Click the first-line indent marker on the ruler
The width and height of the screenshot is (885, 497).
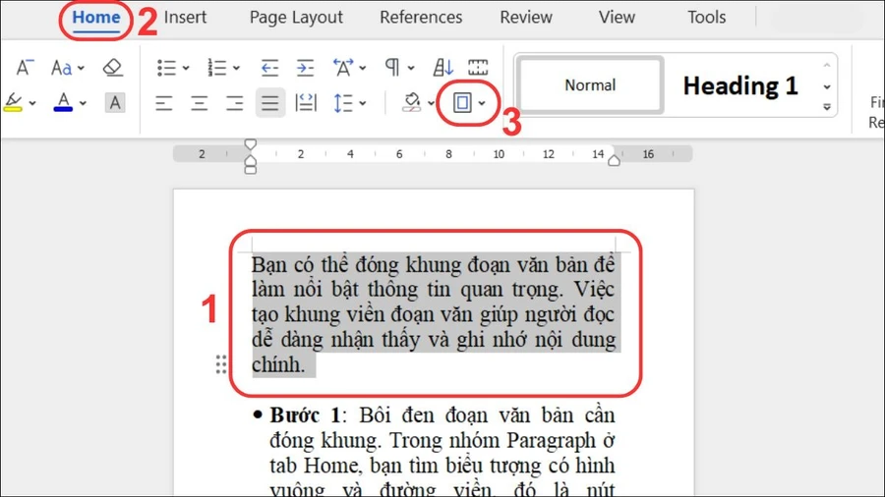(251, 144)
